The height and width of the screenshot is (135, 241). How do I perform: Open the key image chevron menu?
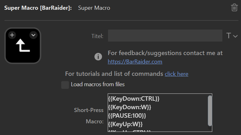tap(33, 35)
